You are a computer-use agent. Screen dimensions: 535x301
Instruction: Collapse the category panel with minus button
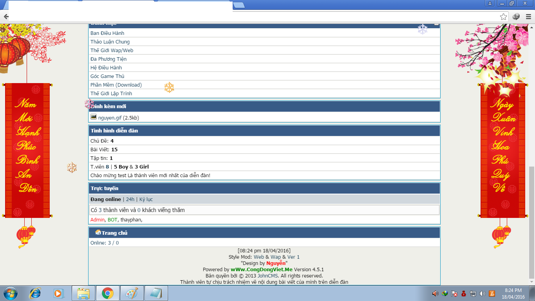[436, 24]
